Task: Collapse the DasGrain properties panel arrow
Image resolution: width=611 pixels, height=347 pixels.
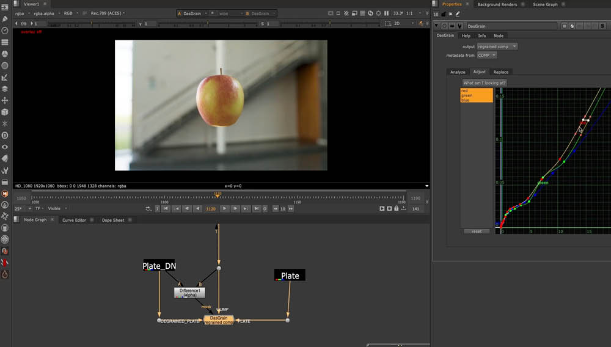Action: (x=437, y=26)
